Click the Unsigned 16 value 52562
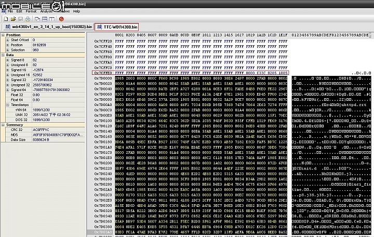This screenshot has height=237, width=374. (37, 75)
